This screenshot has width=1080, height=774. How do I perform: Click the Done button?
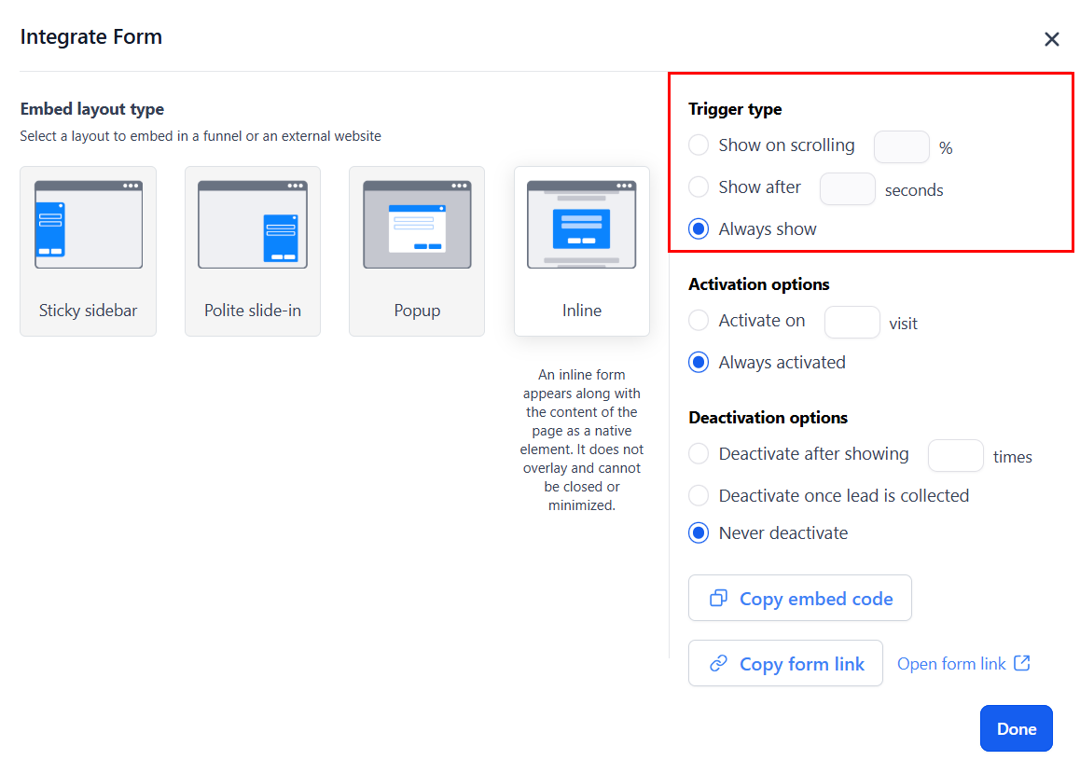pos(1016,728)
